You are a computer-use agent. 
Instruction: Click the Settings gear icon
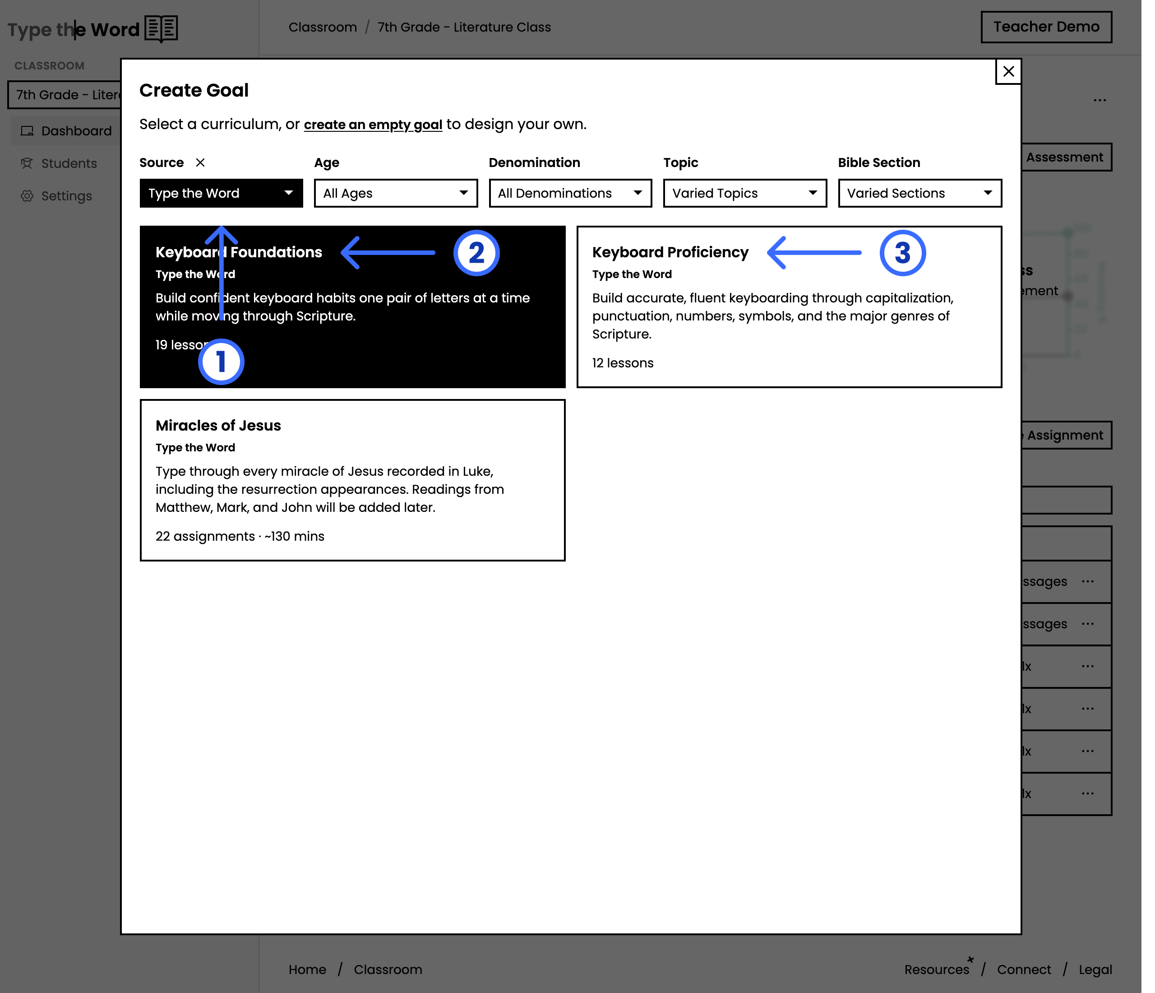pyautogui.click(x=27, y=196)
